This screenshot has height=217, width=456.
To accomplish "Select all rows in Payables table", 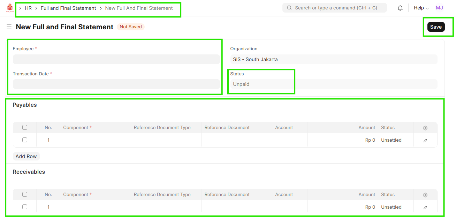I will point(25,127).
